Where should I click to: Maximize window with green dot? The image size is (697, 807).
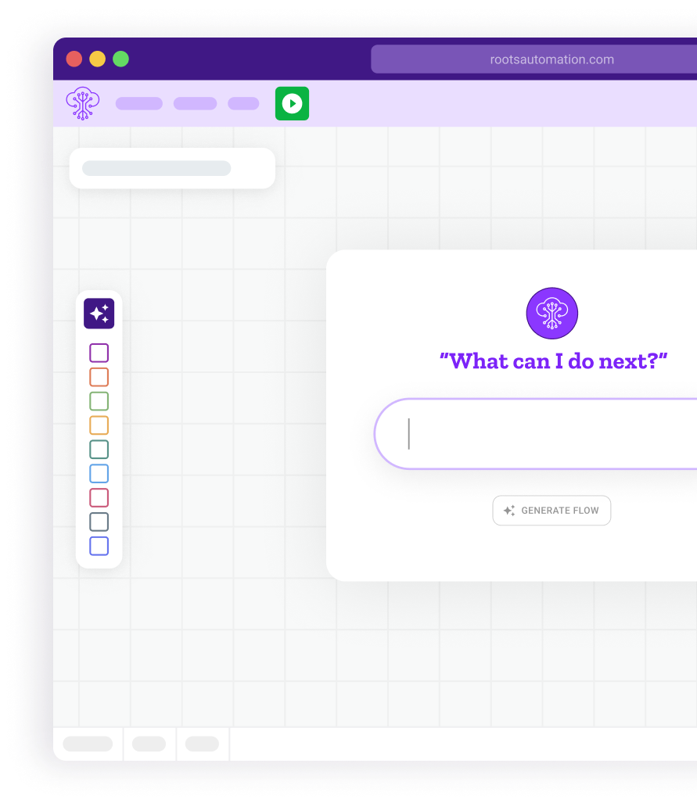(121, 59)
